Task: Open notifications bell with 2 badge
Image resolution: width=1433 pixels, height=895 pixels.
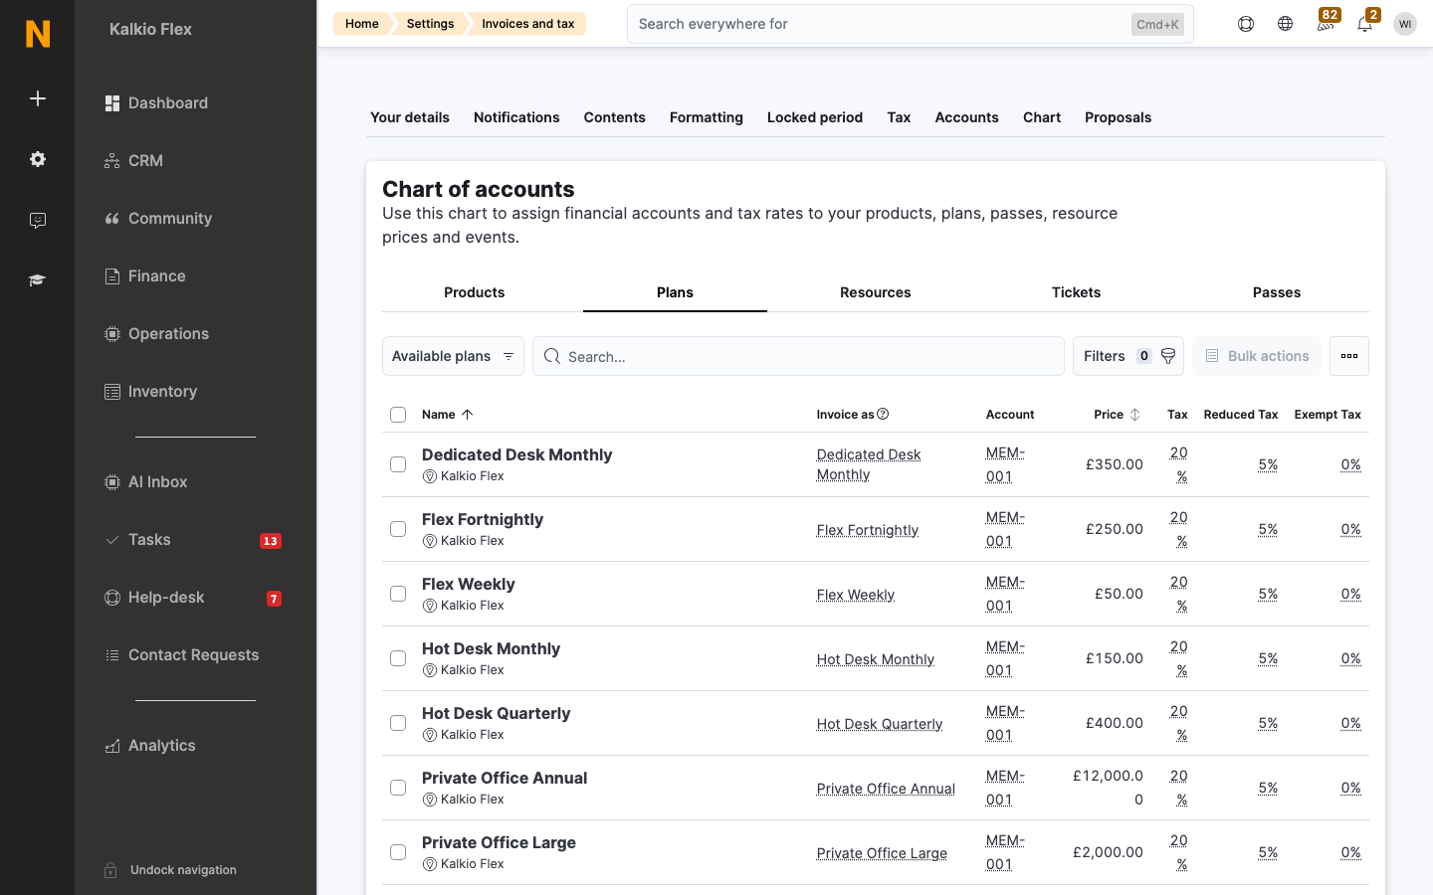Action: 1365,22
